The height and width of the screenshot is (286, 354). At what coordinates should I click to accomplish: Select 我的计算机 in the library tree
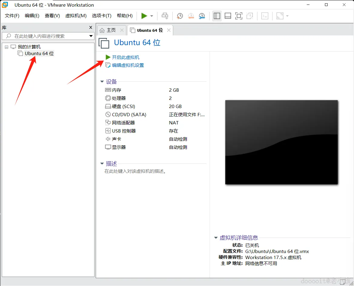click(x=29, y=47)
